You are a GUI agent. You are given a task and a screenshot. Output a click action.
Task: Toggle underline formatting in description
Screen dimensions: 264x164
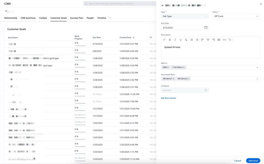click(x=181, y=40)
